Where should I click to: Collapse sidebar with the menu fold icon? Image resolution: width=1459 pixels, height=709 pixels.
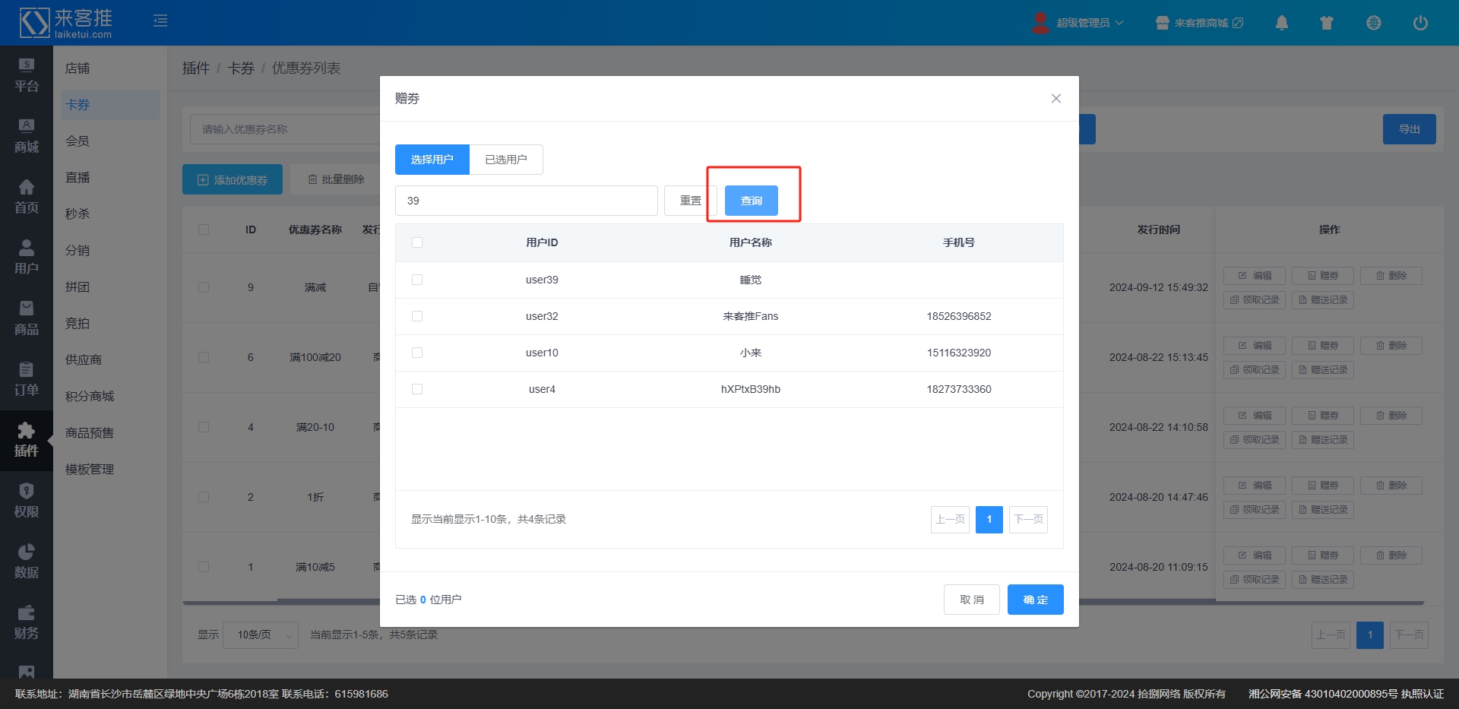160,21
